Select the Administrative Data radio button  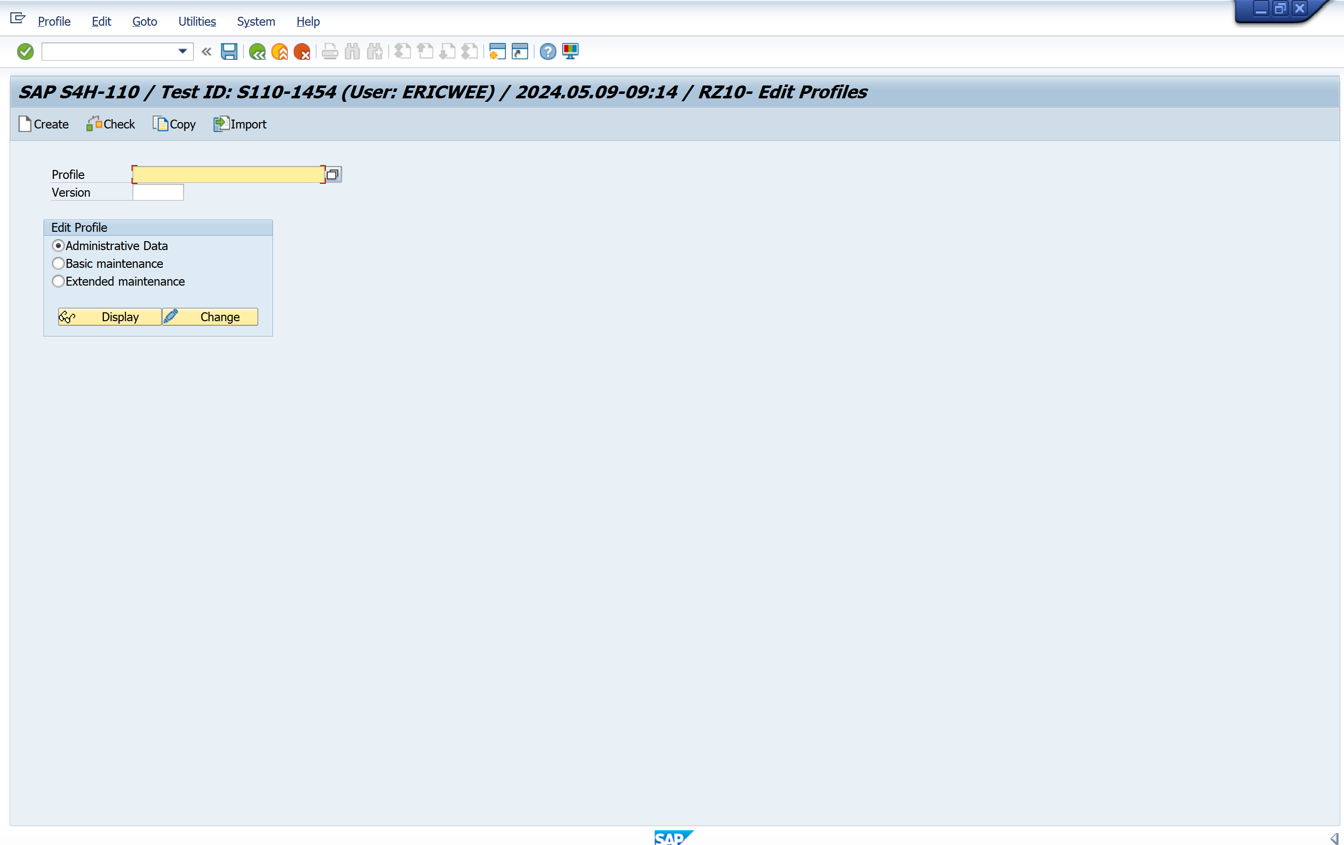(58, 246)
